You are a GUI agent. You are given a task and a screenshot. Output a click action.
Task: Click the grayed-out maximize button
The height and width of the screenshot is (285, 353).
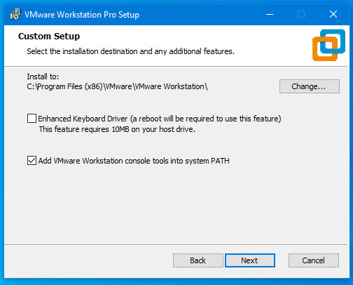301,14
